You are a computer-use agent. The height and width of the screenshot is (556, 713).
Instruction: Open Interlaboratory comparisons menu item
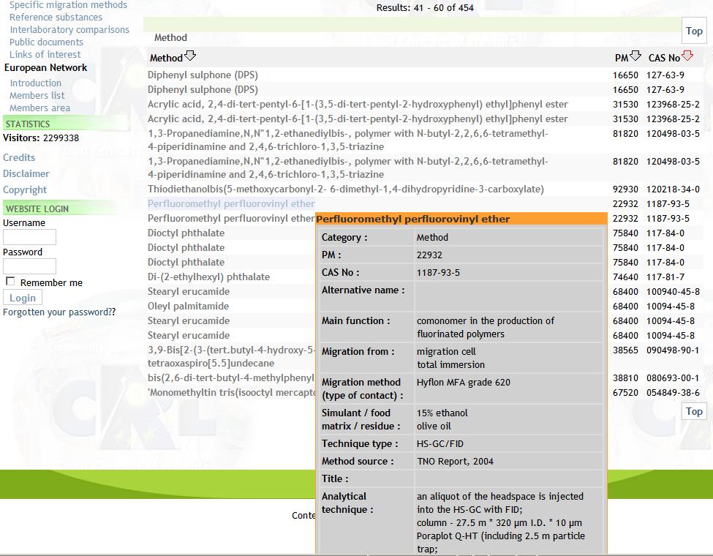(x=69, y=29)
